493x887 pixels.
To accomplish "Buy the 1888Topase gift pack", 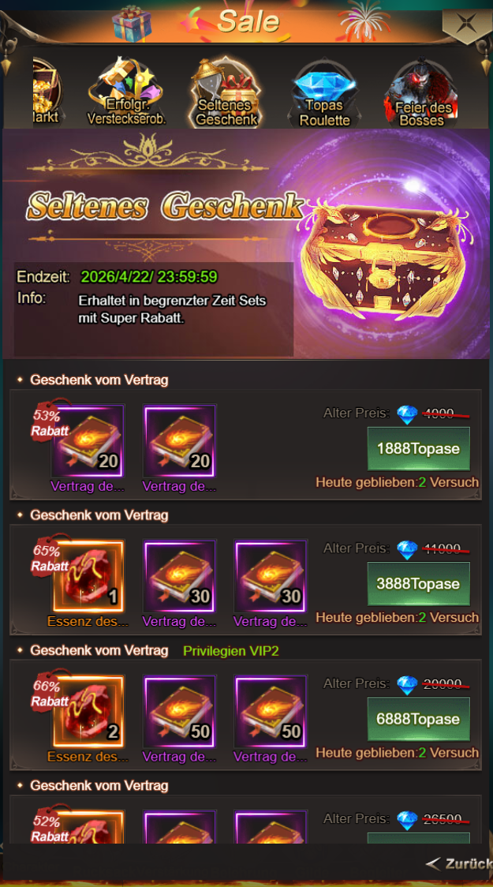I will 418,449.
